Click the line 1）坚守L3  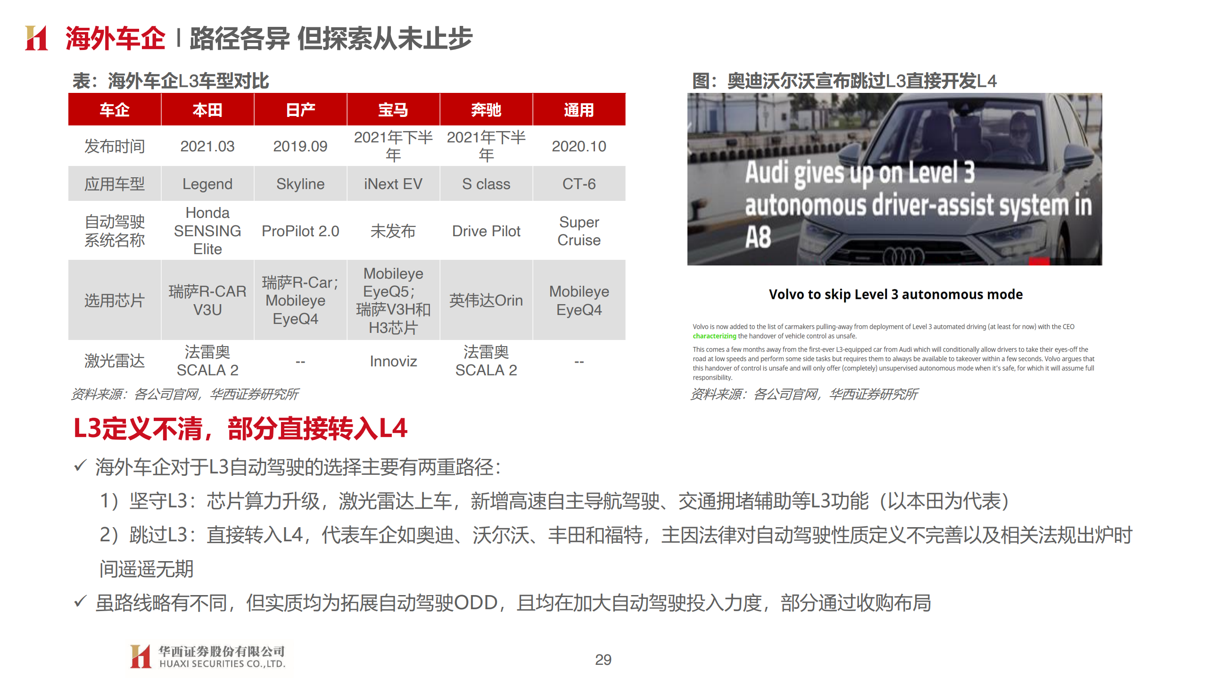[554, 501]
